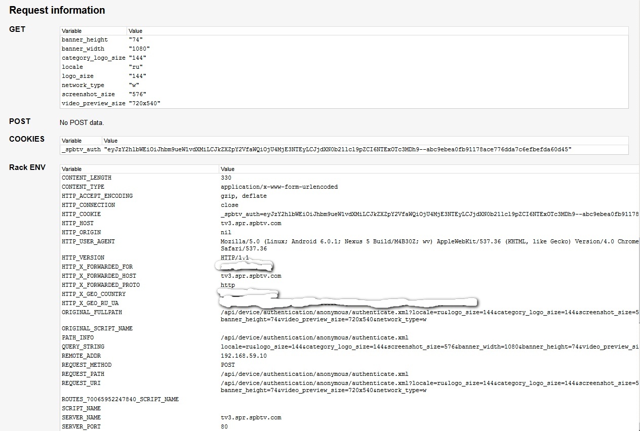Viewport: 640px width, 431px height.
Task: Click the _spbtv_auth cookie value string
Action: 338,149
